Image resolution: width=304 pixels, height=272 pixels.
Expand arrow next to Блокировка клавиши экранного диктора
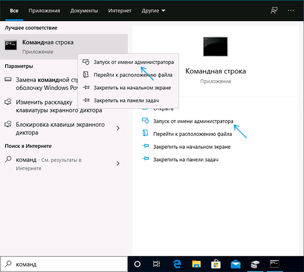pyautogui.click(x=118, y=128)
